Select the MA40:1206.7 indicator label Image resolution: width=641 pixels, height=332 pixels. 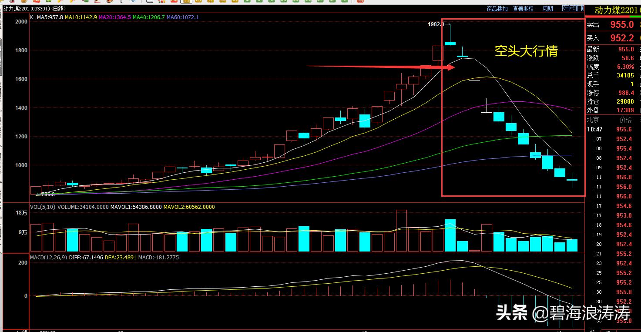point(149,17)
